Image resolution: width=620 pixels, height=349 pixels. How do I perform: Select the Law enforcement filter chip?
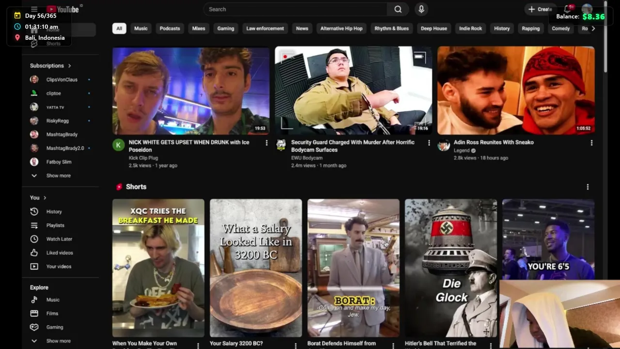(x=265, y=29)
